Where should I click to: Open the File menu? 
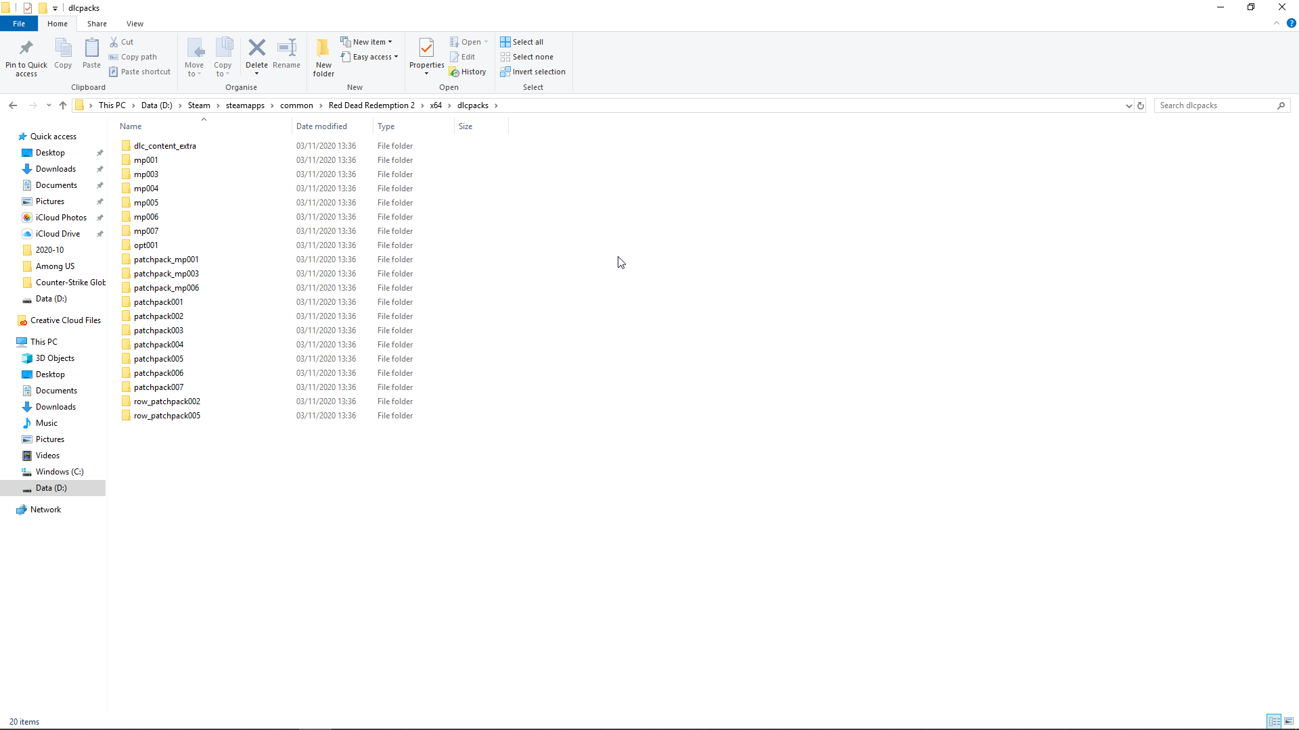tap(18, 23)
